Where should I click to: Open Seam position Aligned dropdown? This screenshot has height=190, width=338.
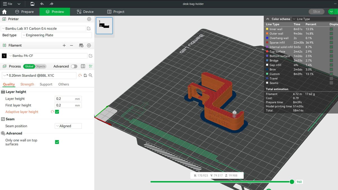tap(68, 126)
